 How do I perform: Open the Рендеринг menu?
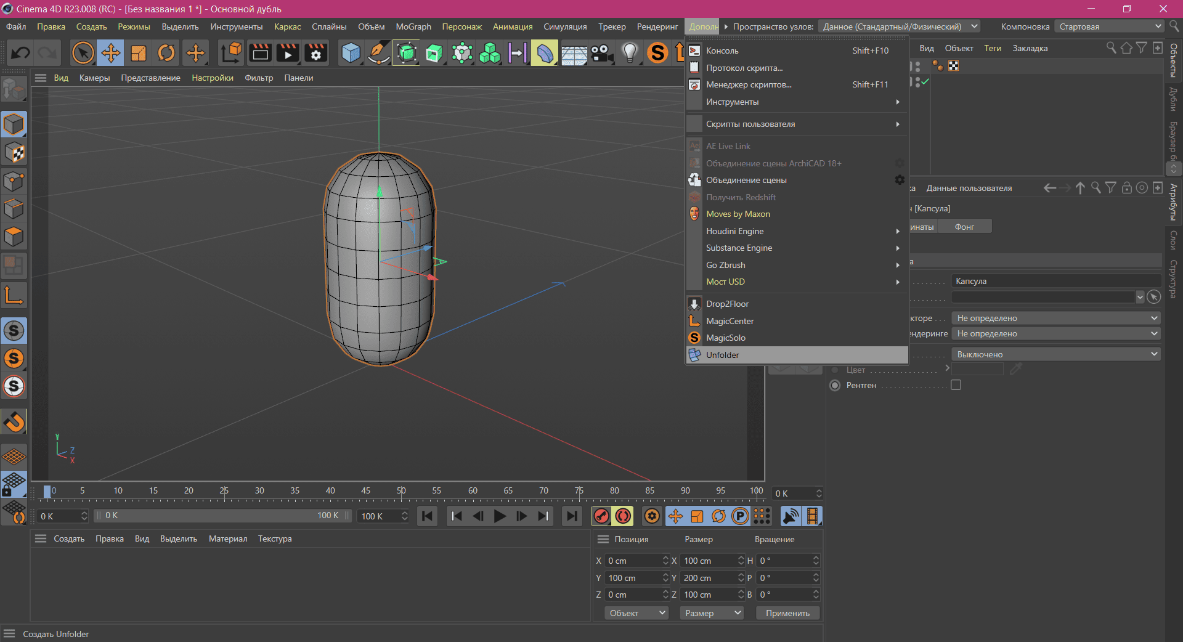[657, 26]
